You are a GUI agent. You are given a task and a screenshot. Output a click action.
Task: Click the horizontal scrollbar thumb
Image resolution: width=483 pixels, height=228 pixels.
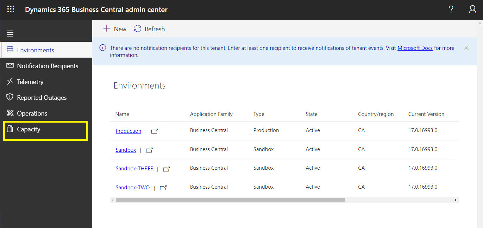pyautogui.click(x=230, y=200)
